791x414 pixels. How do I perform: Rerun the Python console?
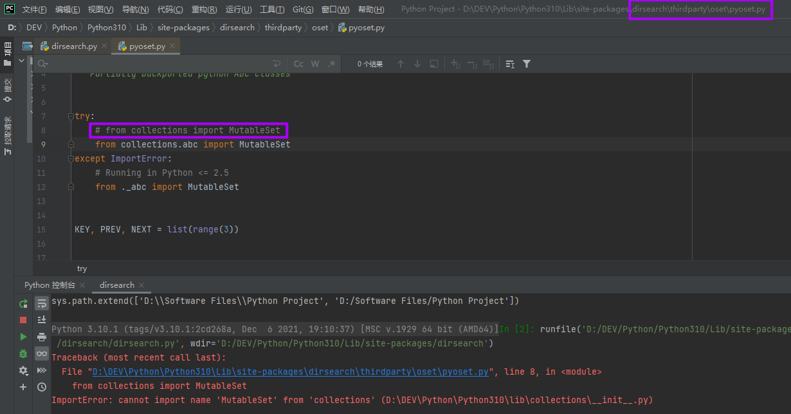tap(23, 303)
